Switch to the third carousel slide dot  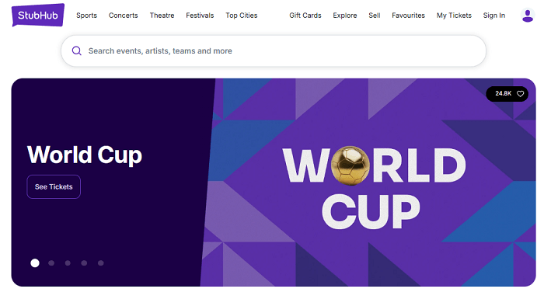(68, 262)
